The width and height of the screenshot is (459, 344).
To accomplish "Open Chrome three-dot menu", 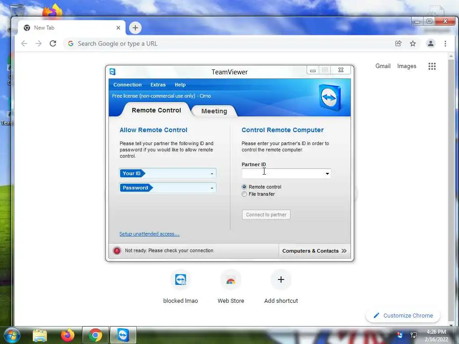I will (445, 43).
